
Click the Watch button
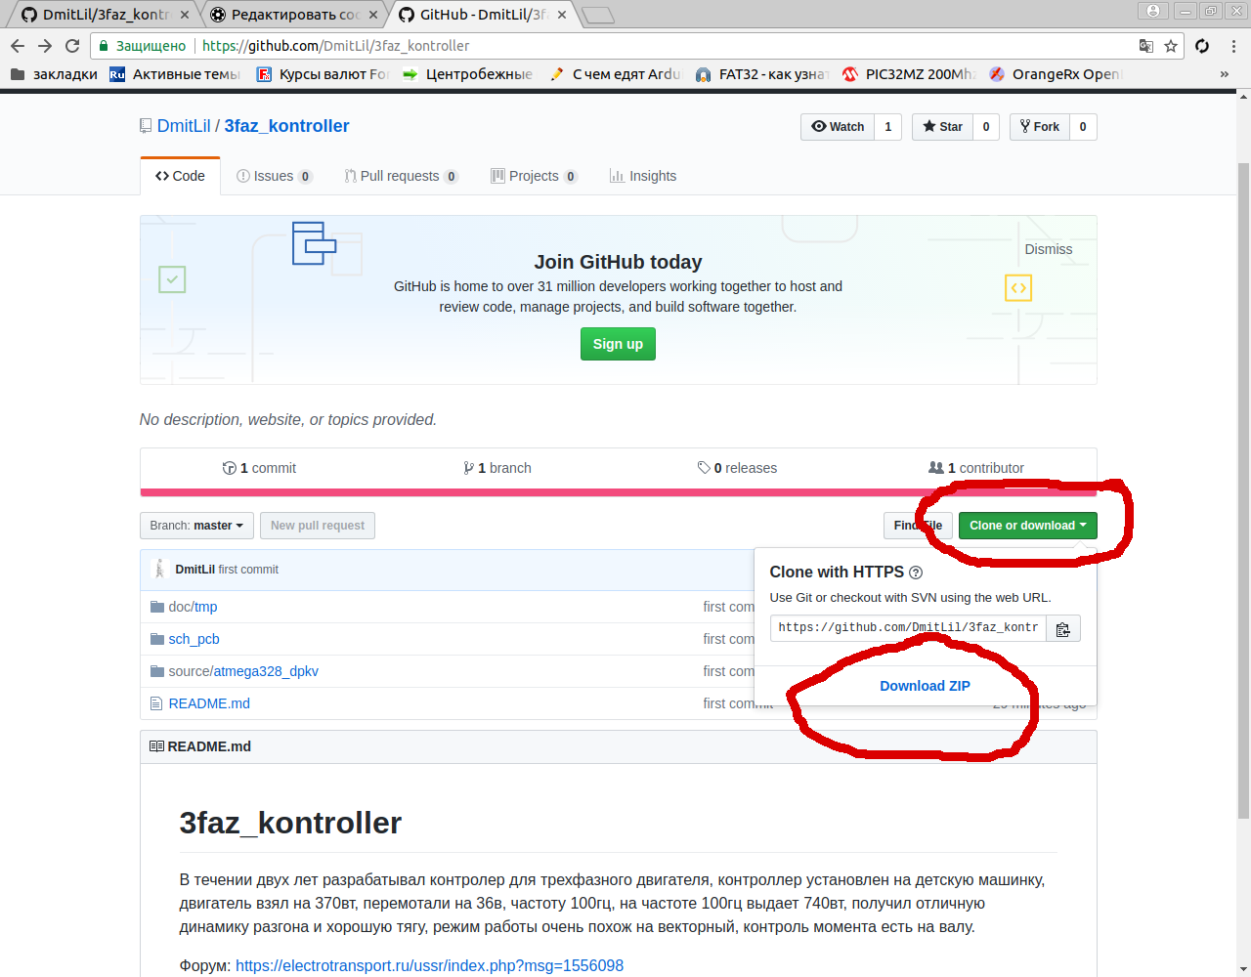point(838,127)
